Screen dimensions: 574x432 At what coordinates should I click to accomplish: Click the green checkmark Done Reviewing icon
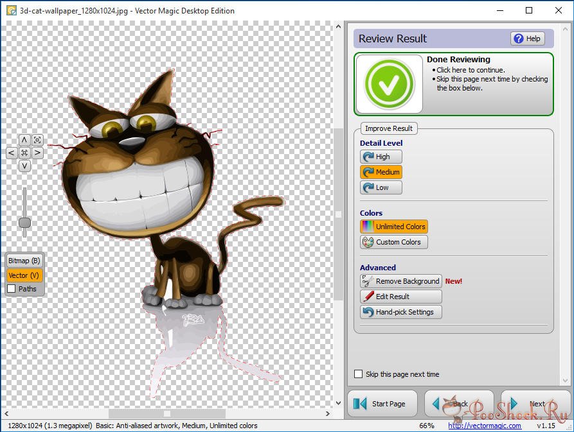390,84
